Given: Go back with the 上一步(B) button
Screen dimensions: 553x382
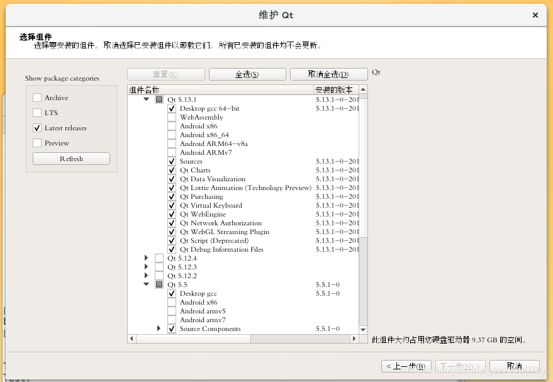Looking at the screenshot, I should click(x=406, y=366).
